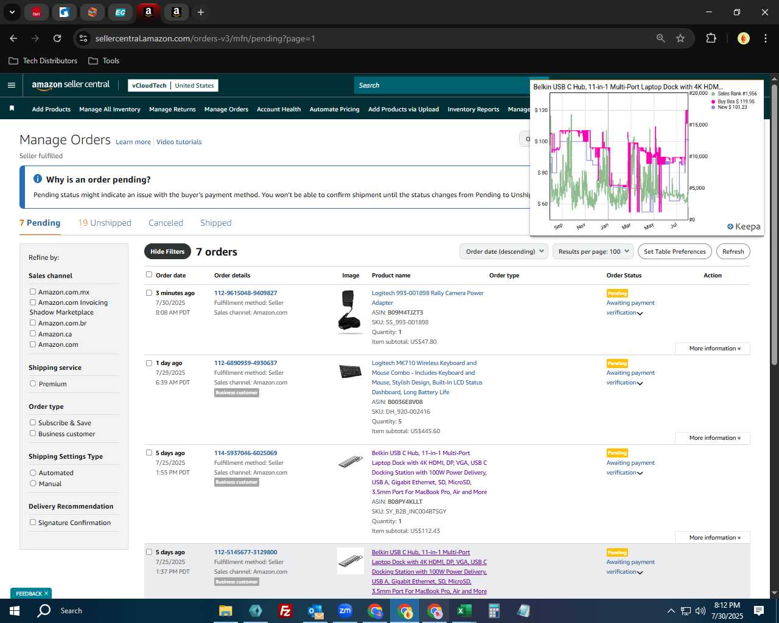
Task: Expand More information for the Logitech MK710 order
Action: coord(713,438)
